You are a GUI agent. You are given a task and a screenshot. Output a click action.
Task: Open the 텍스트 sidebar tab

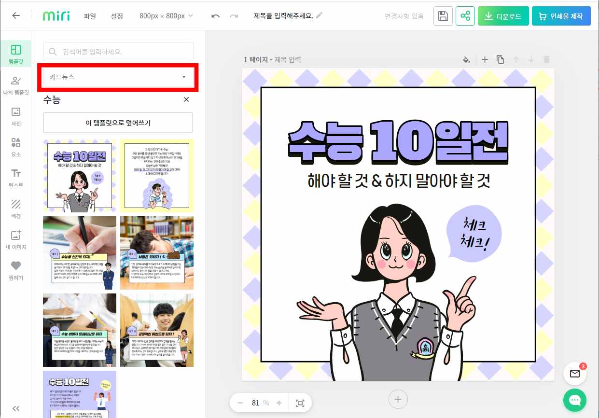pos(16,178)
